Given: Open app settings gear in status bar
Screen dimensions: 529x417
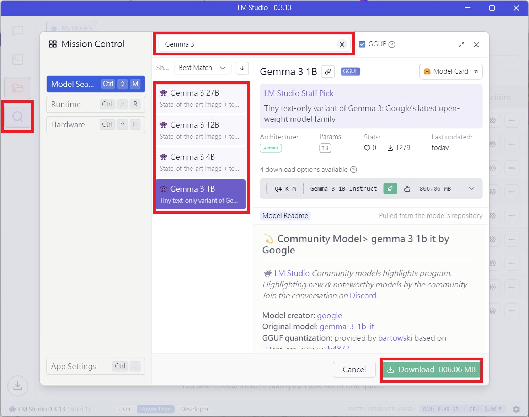Looking at the screenshot, I should coord(516,409).
